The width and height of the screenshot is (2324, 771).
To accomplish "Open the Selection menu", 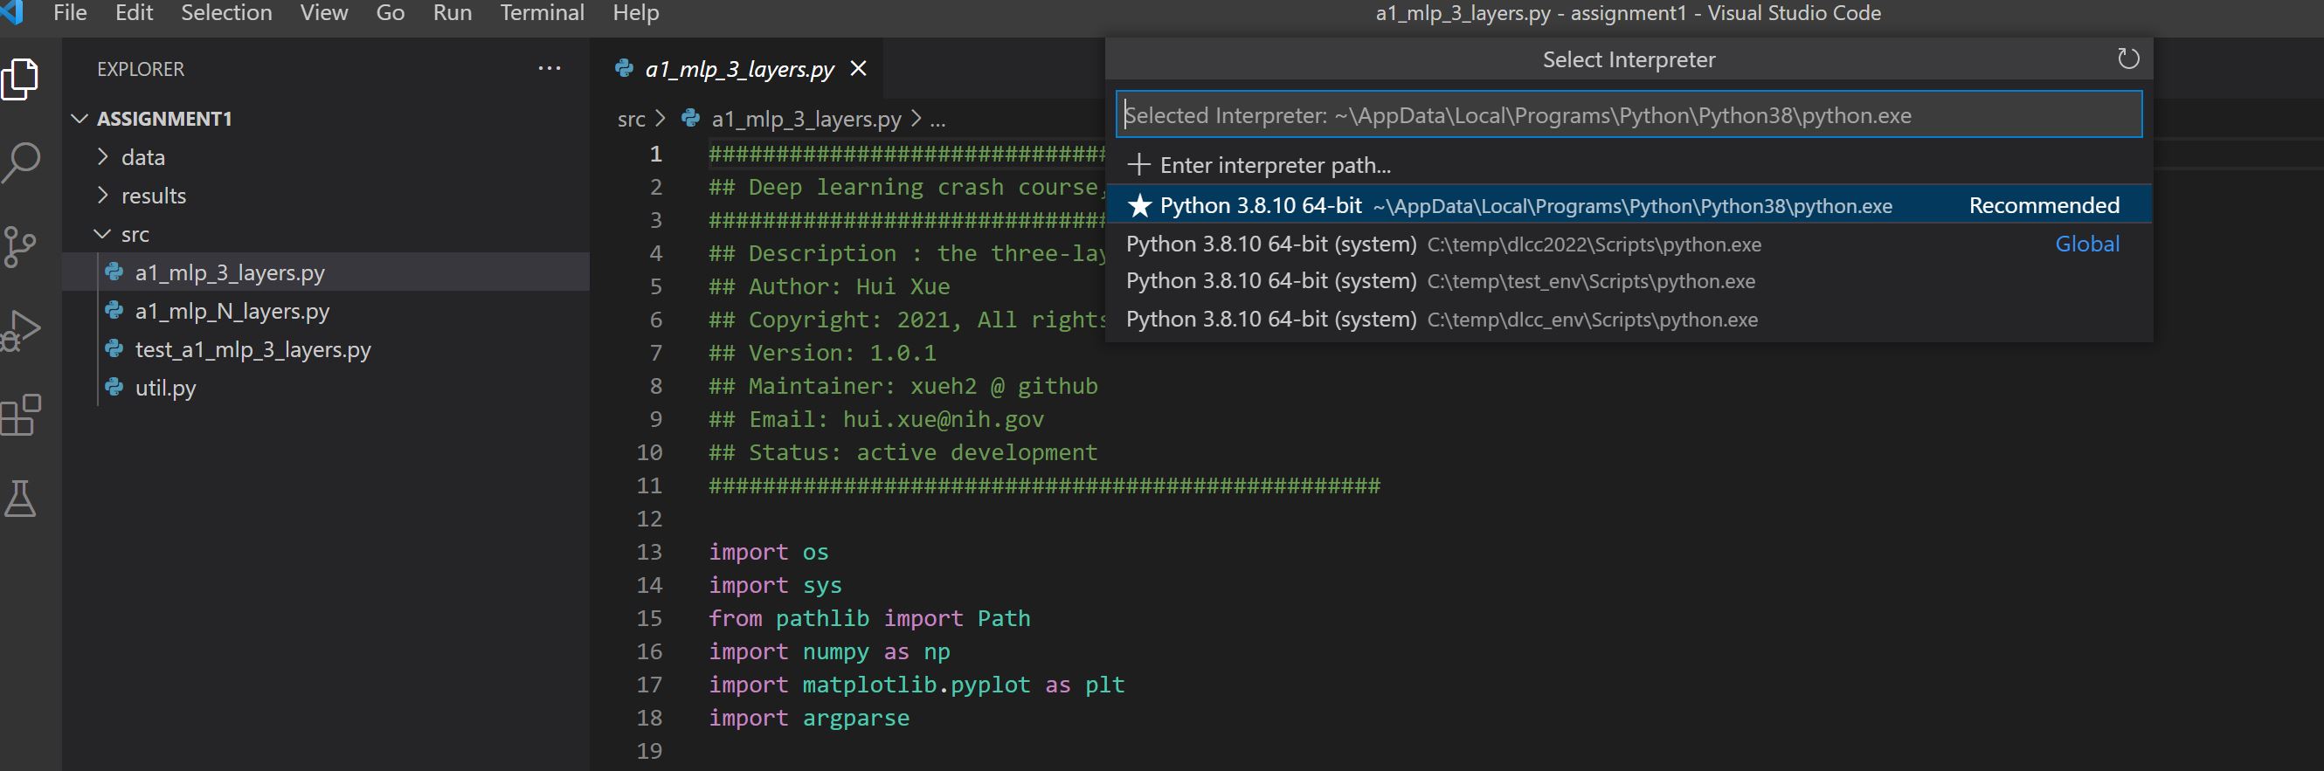I will point(226,12).
